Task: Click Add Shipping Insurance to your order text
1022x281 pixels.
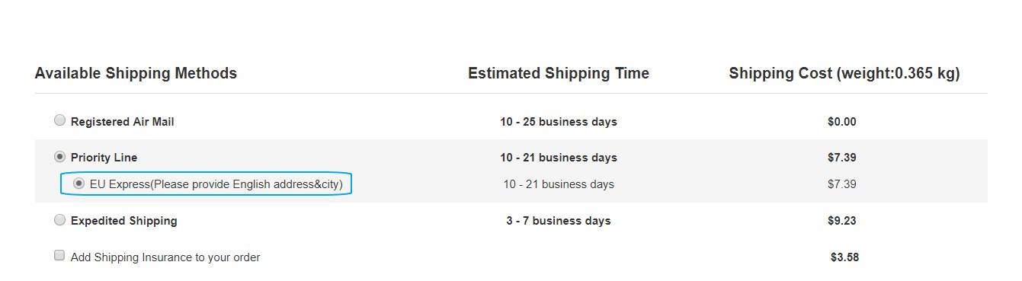Action: (x=165, y=257)
